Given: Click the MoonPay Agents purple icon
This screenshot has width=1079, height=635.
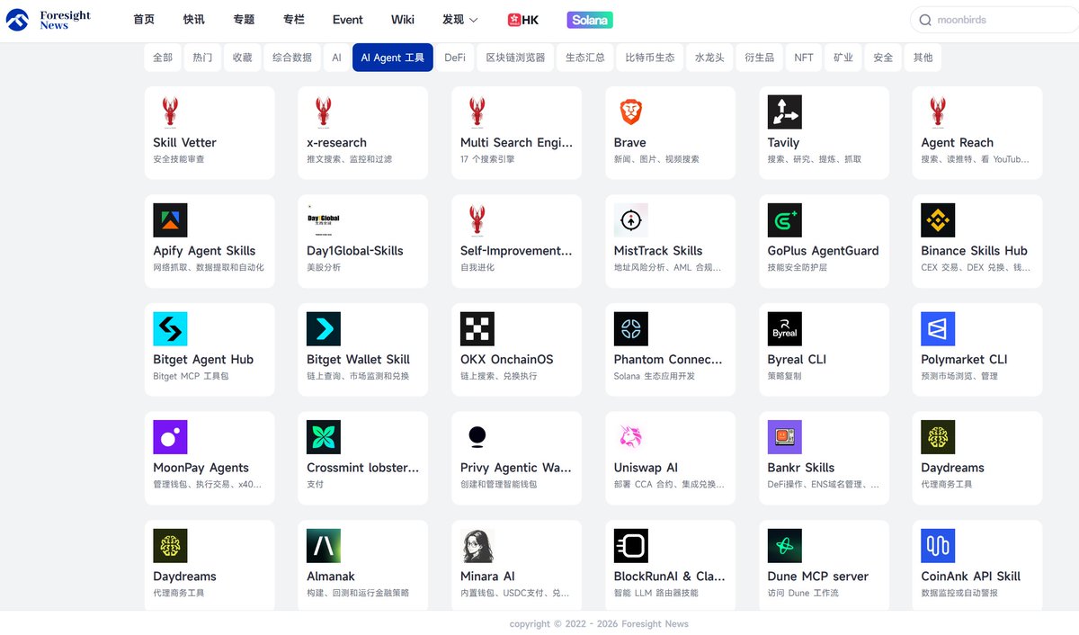Looking at the screenshot, I should [170, 437].
